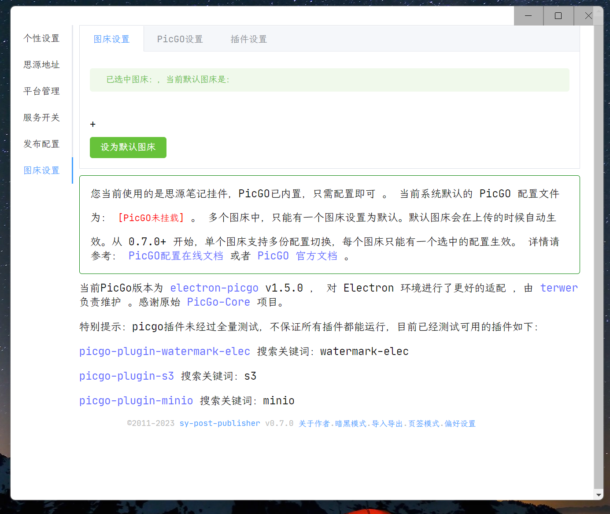This screenshot has height=514, width=610.
Task: Visit the electron-picgo project link
Action: 214,288
